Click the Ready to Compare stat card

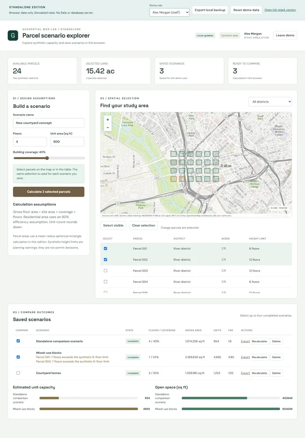pyautogui.click(x=263, y=71)
